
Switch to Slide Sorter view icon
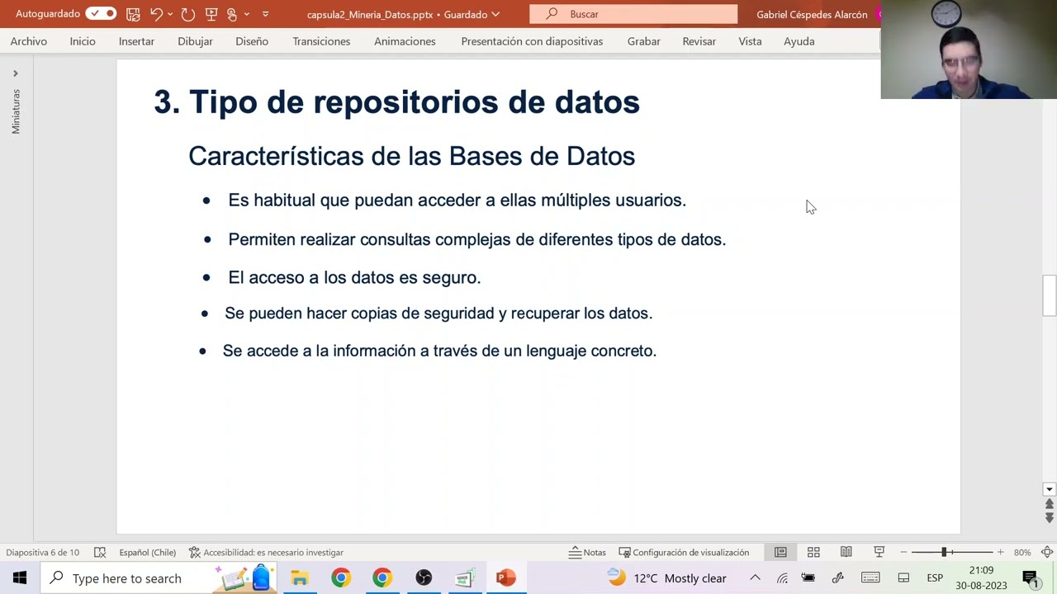click(x=813, y=552)
